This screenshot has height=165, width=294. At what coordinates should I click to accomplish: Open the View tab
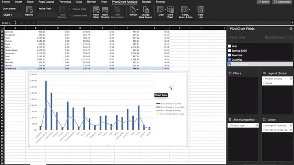tap(104, 2)
